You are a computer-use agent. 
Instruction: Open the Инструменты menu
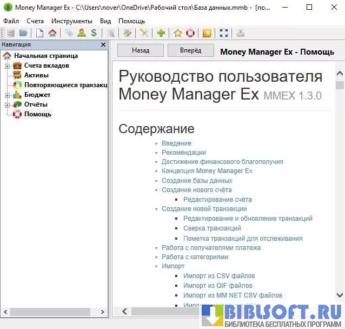tap(71, 21)
